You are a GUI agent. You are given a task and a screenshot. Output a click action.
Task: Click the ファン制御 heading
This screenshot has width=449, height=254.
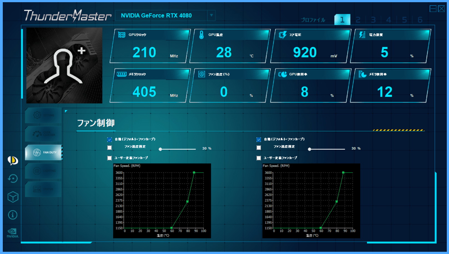[95, 123]
